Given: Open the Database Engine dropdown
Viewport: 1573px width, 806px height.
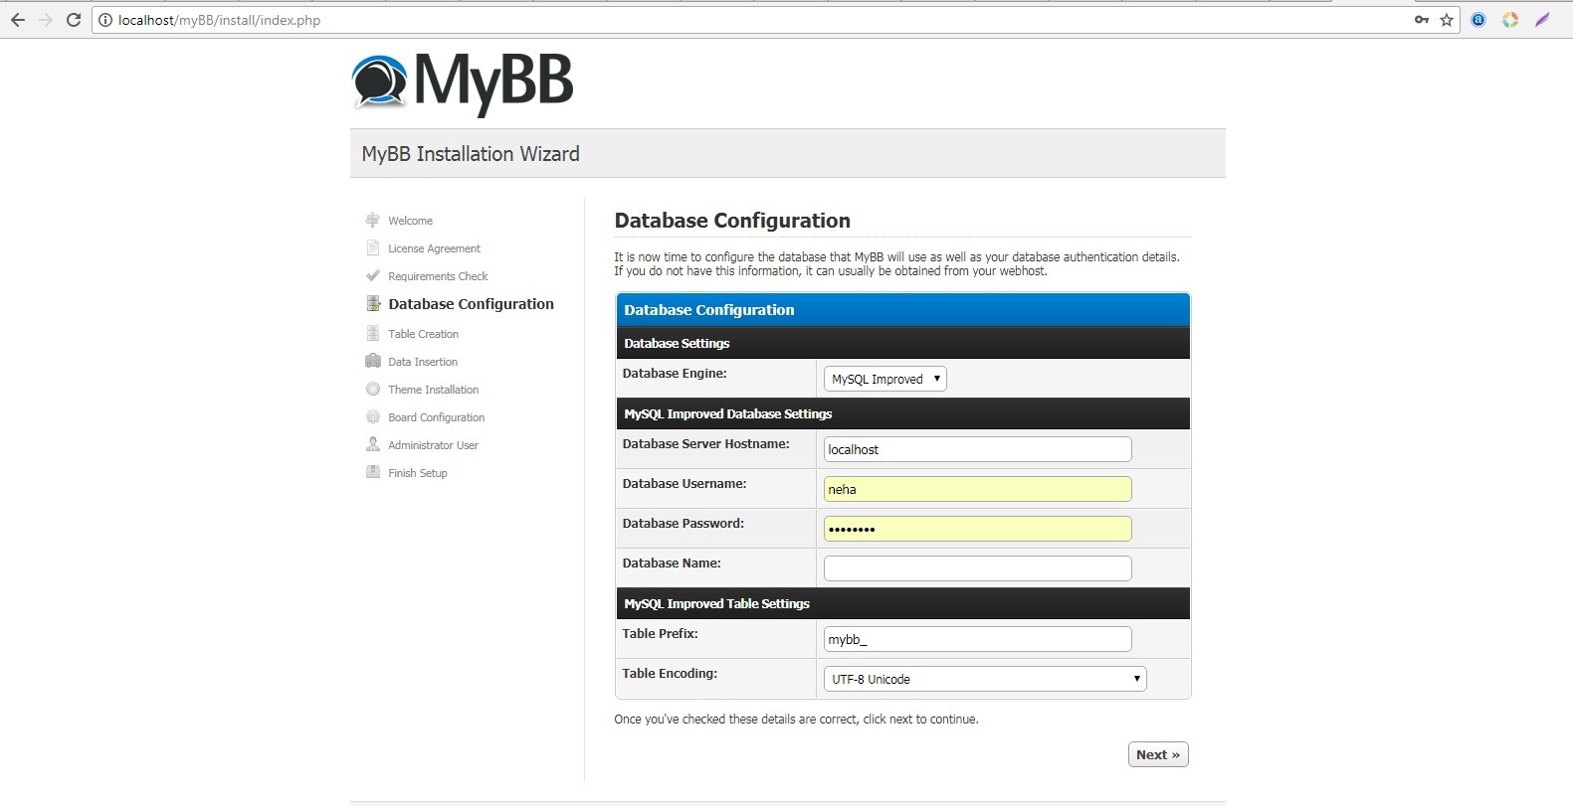Looking at the screenshot, I should click(885, 379).
